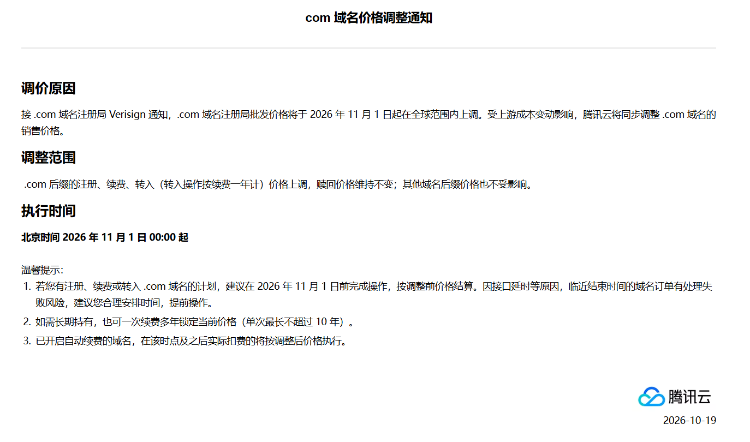Click list item "如需长期持有，也可一次续费多年"
750x442 pixels.
[x=194, y=322]
